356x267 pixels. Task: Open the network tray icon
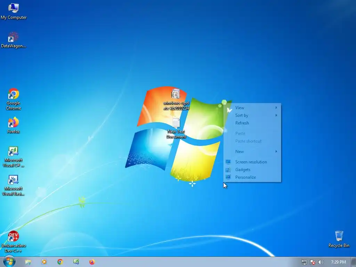point(304,262)
